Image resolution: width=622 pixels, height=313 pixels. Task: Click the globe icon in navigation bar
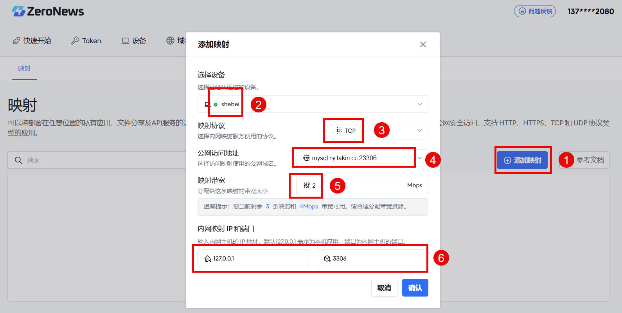pos(170,41)
